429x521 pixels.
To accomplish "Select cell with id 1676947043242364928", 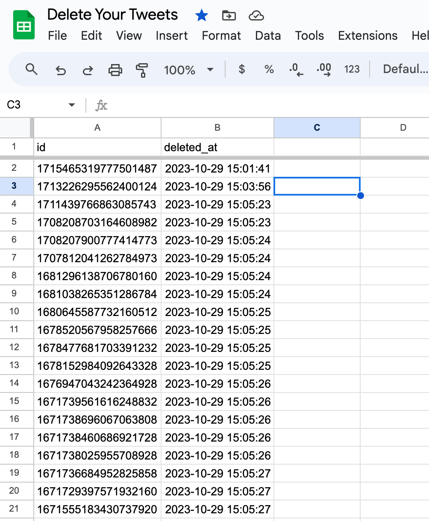I will coord(97,383).
